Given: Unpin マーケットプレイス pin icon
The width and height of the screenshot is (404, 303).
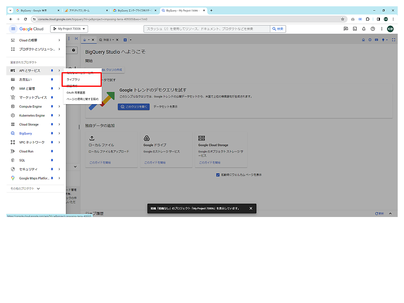Looking at the screenshot, I should 52,98.
